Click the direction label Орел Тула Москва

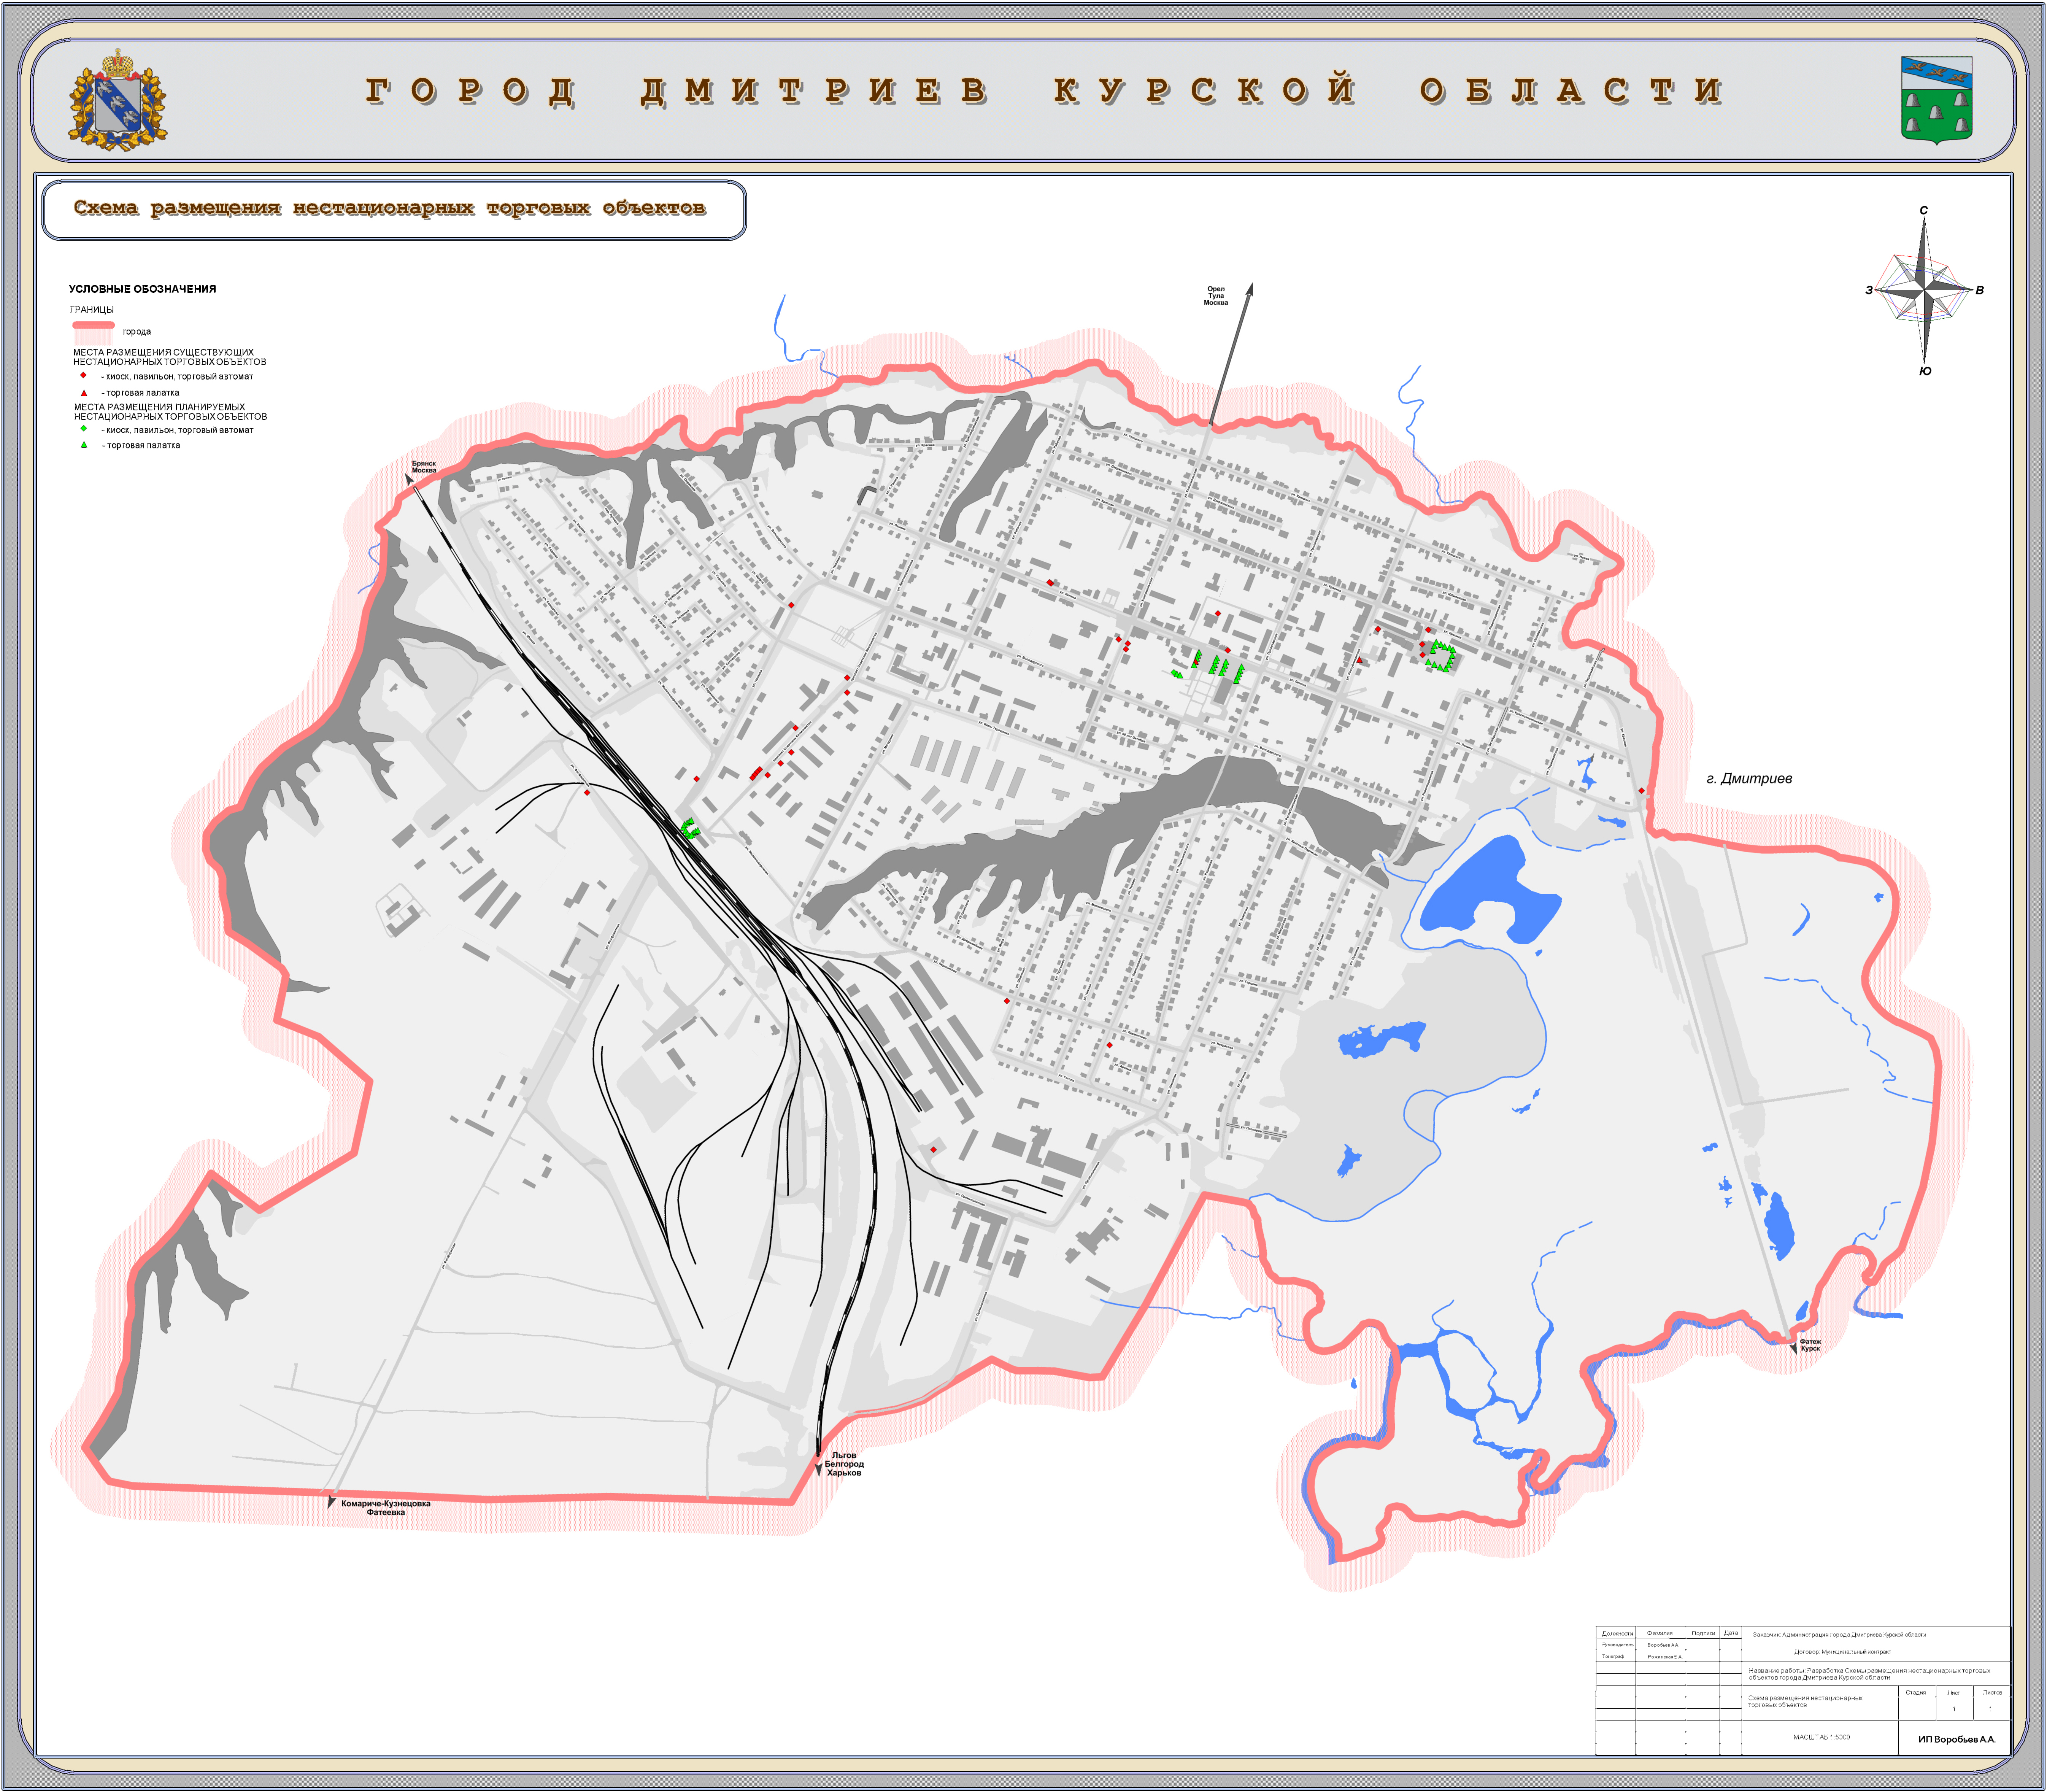[x=1216, y=296]
